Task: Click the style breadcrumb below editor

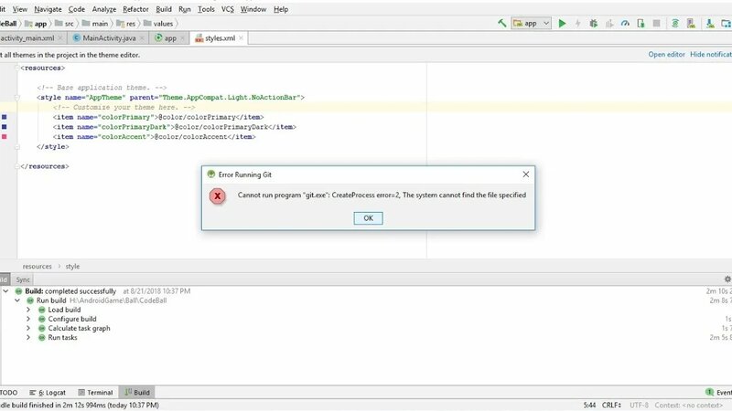Action: 72,267
